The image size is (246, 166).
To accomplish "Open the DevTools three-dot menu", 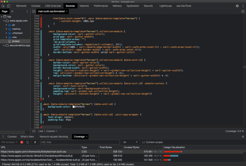I will 242,6.
